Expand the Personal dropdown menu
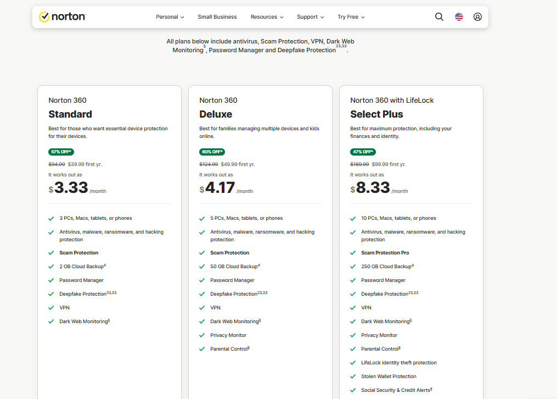 coord(170,16)
